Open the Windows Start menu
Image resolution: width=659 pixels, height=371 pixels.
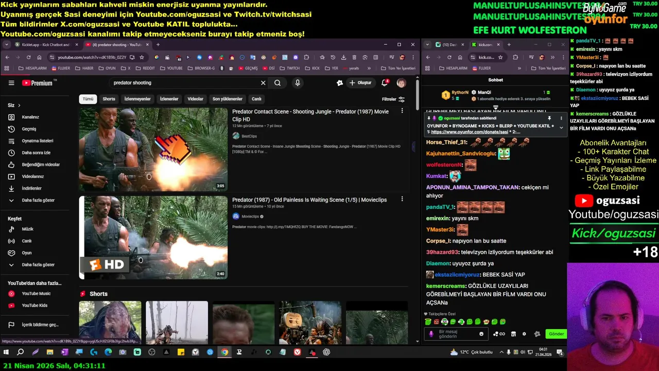pos(6,352)
